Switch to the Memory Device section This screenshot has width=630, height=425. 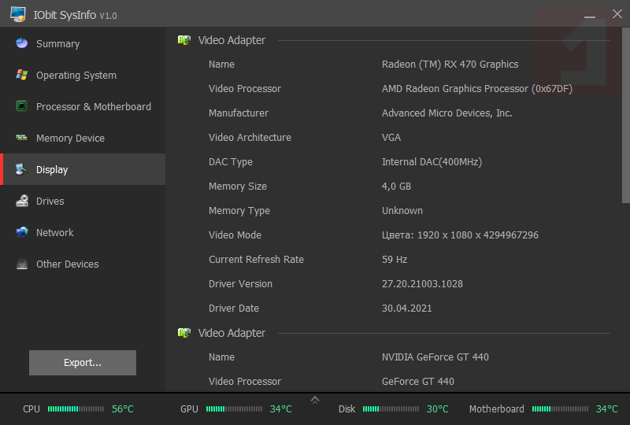(x=70, y=138)
